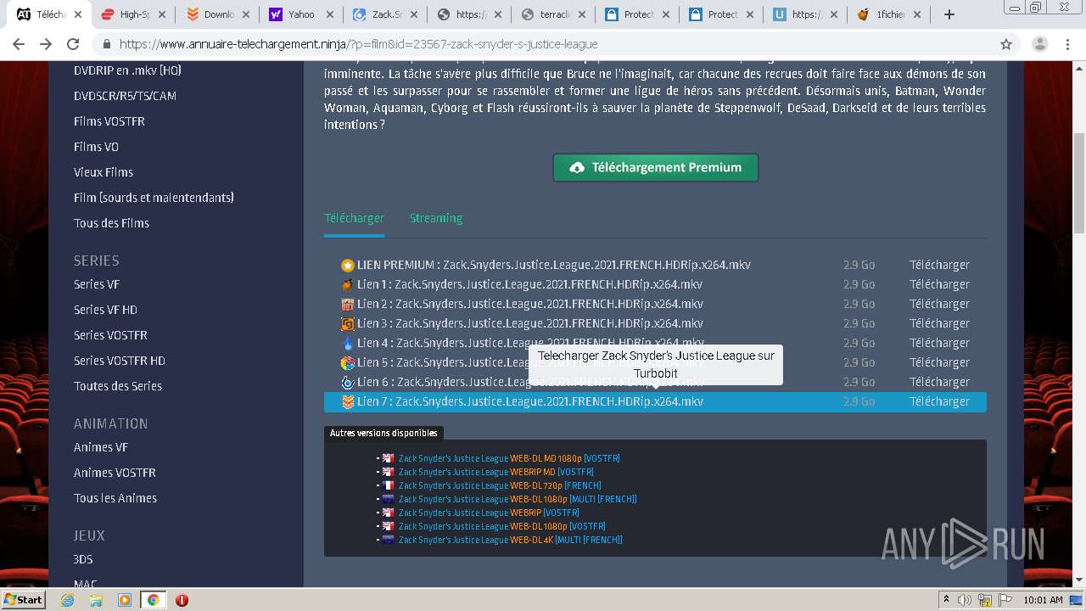The width and height of the screenshot is (1086, 611).
Task: Click the gold star icon beside LIEN PREMIUM
Action: [347, 266]
